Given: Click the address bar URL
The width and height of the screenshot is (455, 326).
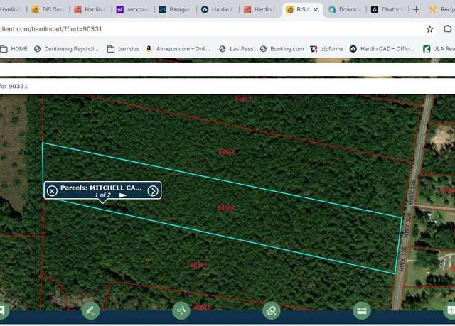Looking at the screenshot, I should (51, 29).
